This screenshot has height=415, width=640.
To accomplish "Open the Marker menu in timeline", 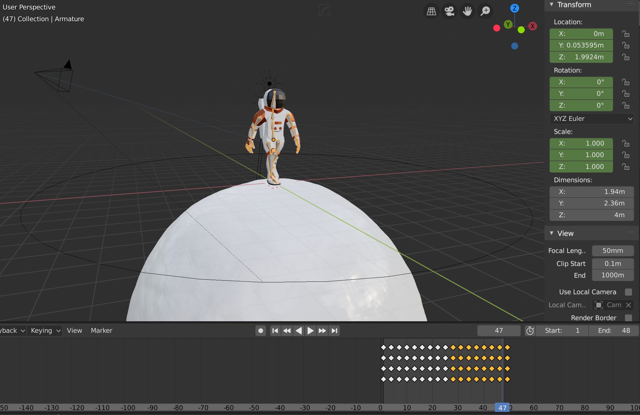I will [101, 331].
